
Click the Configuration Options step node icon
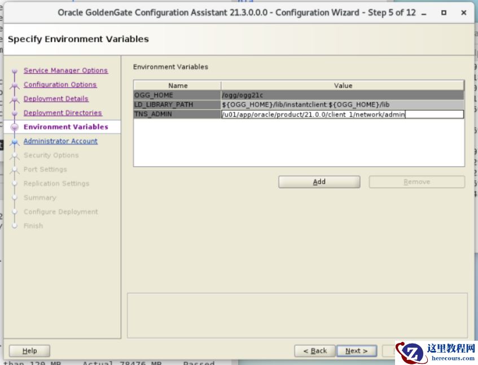[x=15, y=86]
